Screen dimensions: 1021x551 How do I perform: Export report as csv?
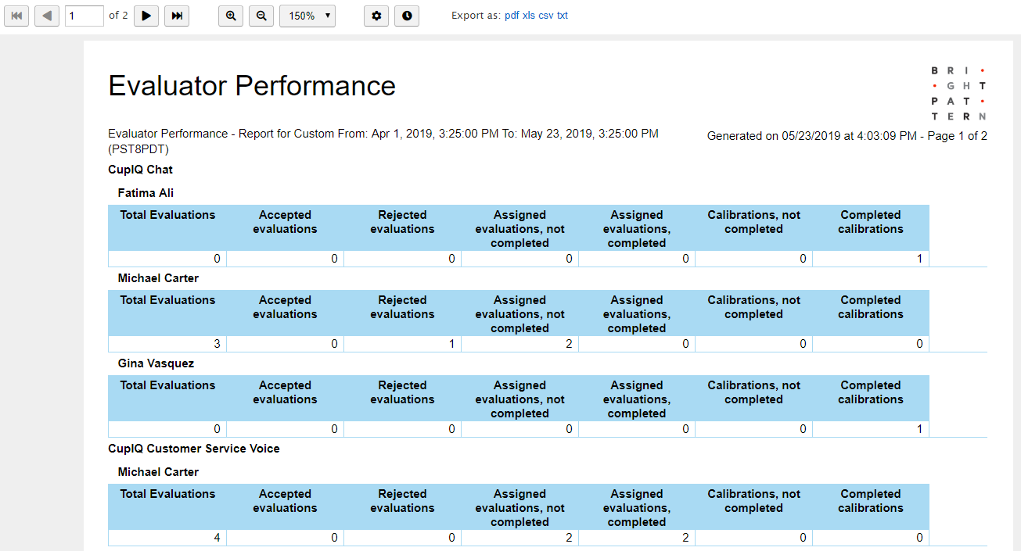click(546, 16)
